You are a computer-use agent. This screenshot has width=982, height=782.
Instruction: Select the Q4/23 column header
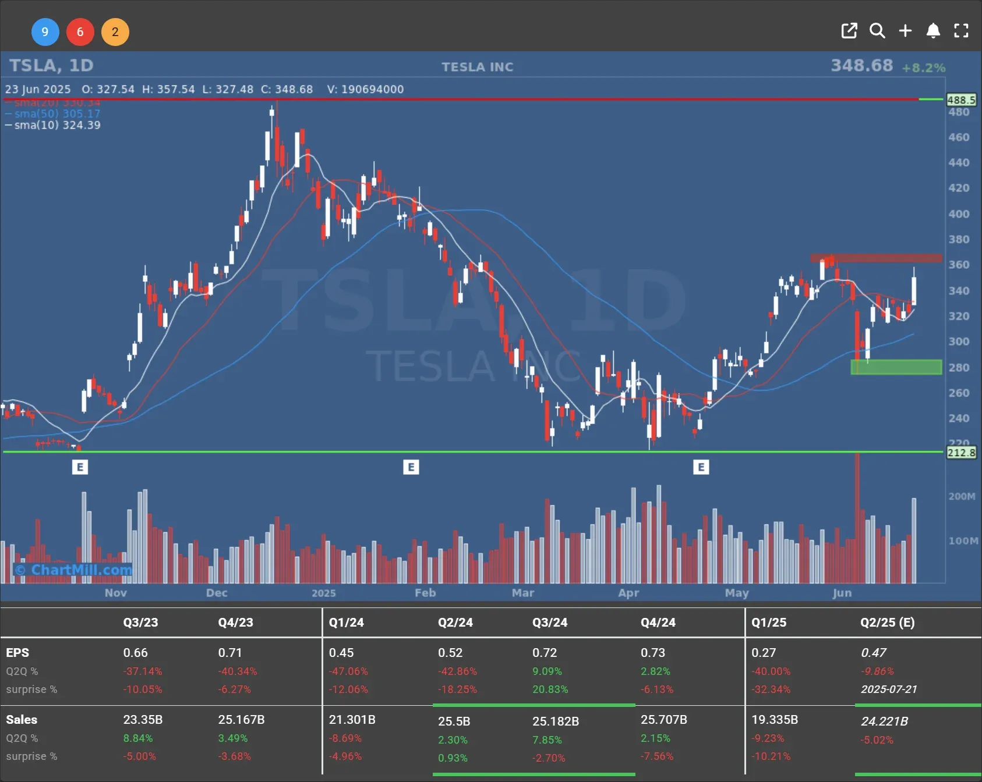coord(236,623)
